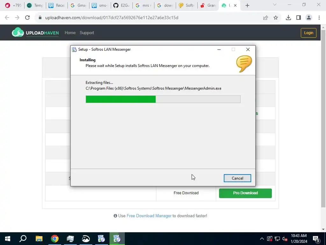Click the Free Download option
The image size is (326, 245).
pos(186,193)
